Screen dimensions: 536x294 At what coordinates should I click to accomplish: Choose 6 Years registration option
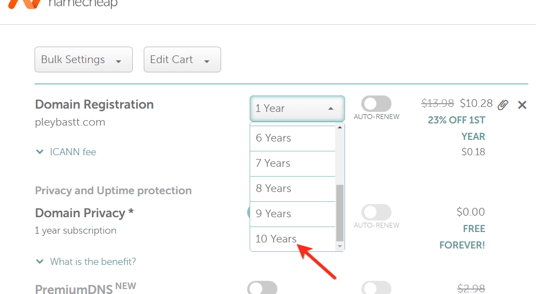(x=273, y=138)
